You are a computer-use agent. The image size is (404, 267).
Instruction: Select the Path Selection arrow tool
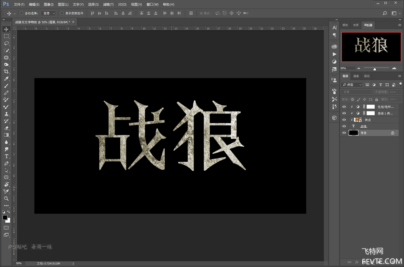pyautogui.click(x=6, y=171)
